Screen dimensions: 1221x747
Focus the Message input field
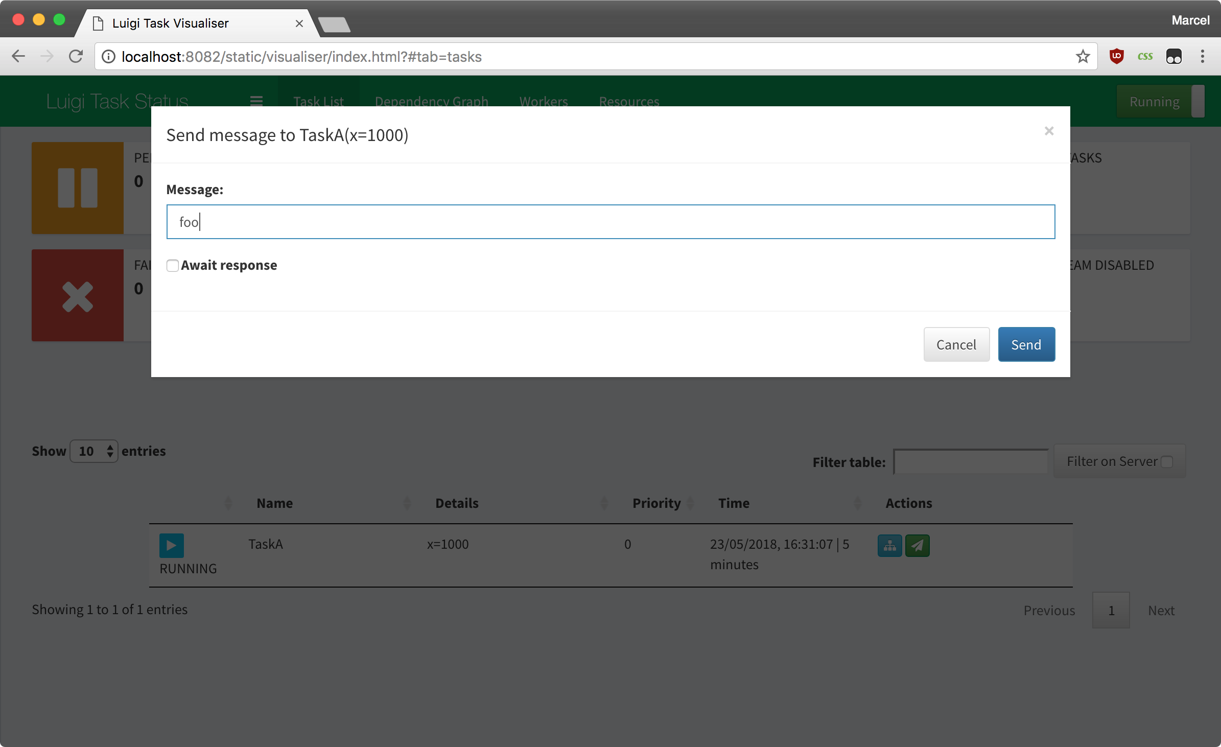click(x=610, y=222)
